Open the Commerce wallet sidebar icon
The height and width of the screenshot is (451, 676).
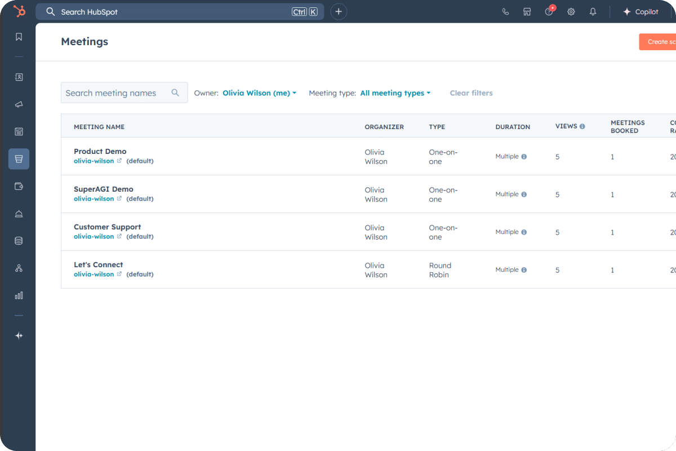point(19,187)
